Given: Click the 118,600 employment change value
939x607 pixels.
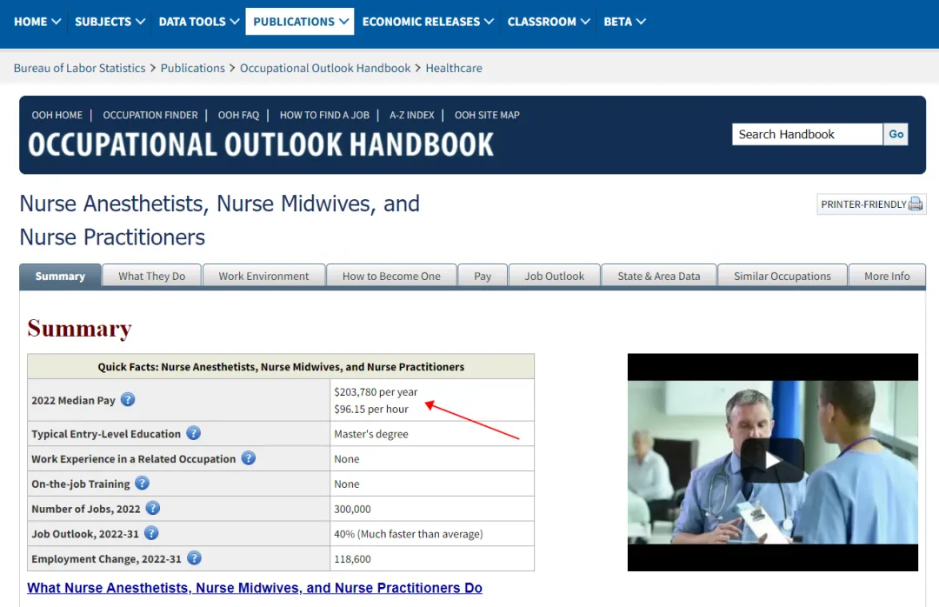Looking at the screenshot, I should pyautogui.click(x=353, y=559).
